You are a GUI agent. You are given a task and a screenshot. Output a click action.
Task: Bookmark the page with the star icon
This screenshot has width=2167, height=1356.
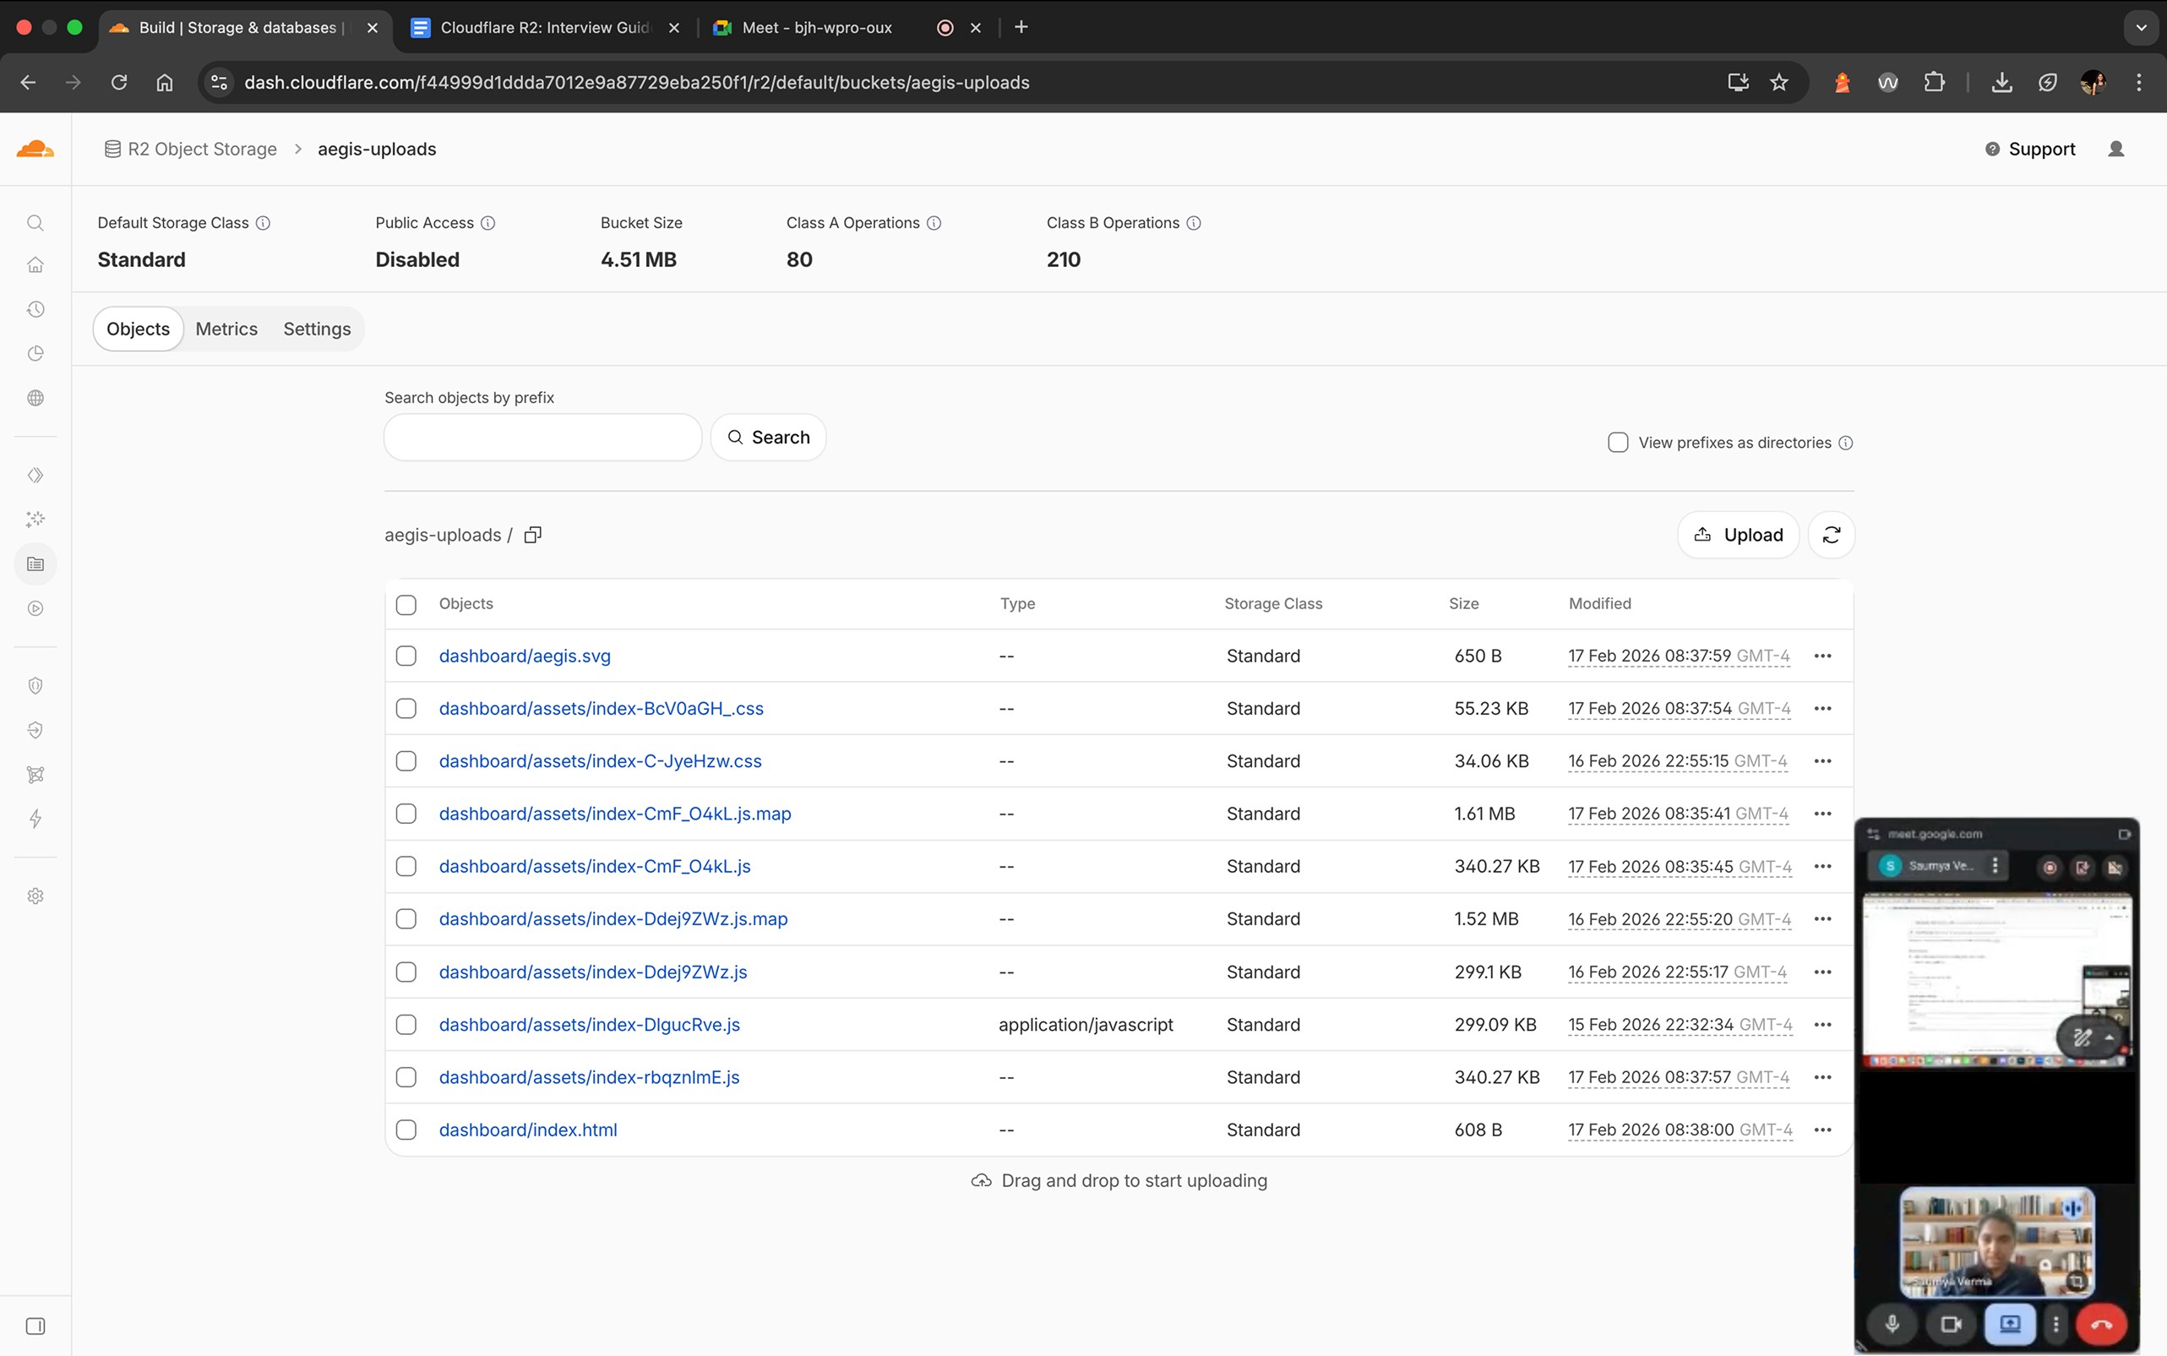click(x=1778, y=83)
